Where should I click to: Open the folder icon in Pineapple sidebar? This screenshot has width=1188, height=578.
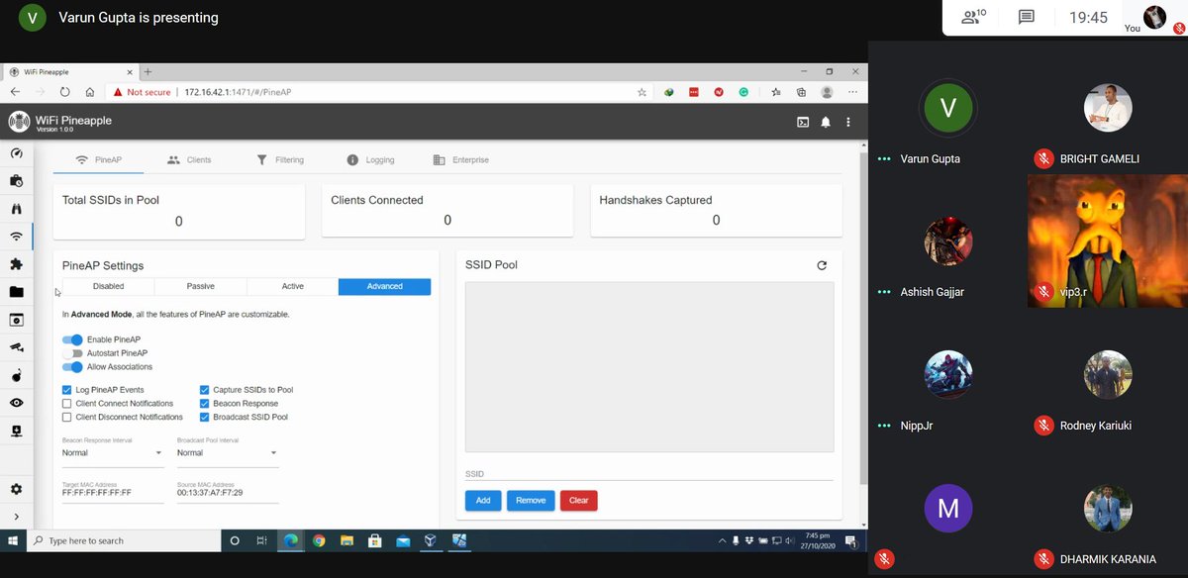click(x=16, y=292)
